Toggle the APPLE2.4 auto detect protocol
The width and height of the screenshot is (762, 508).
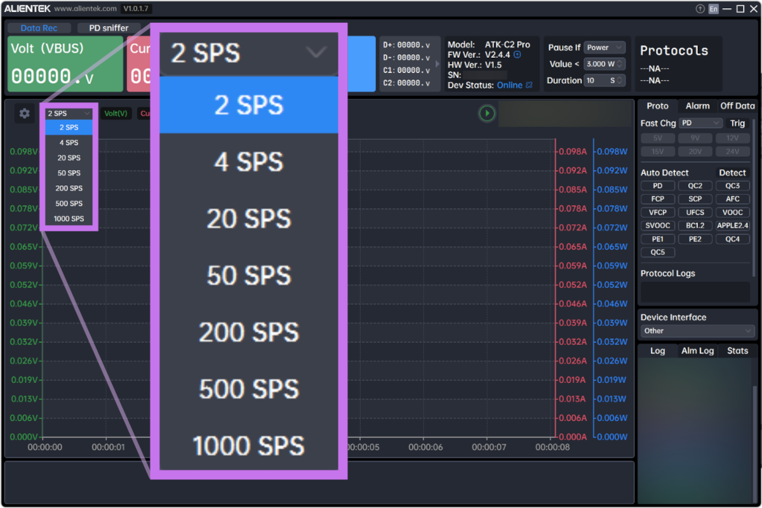click(x=733, y=226)
